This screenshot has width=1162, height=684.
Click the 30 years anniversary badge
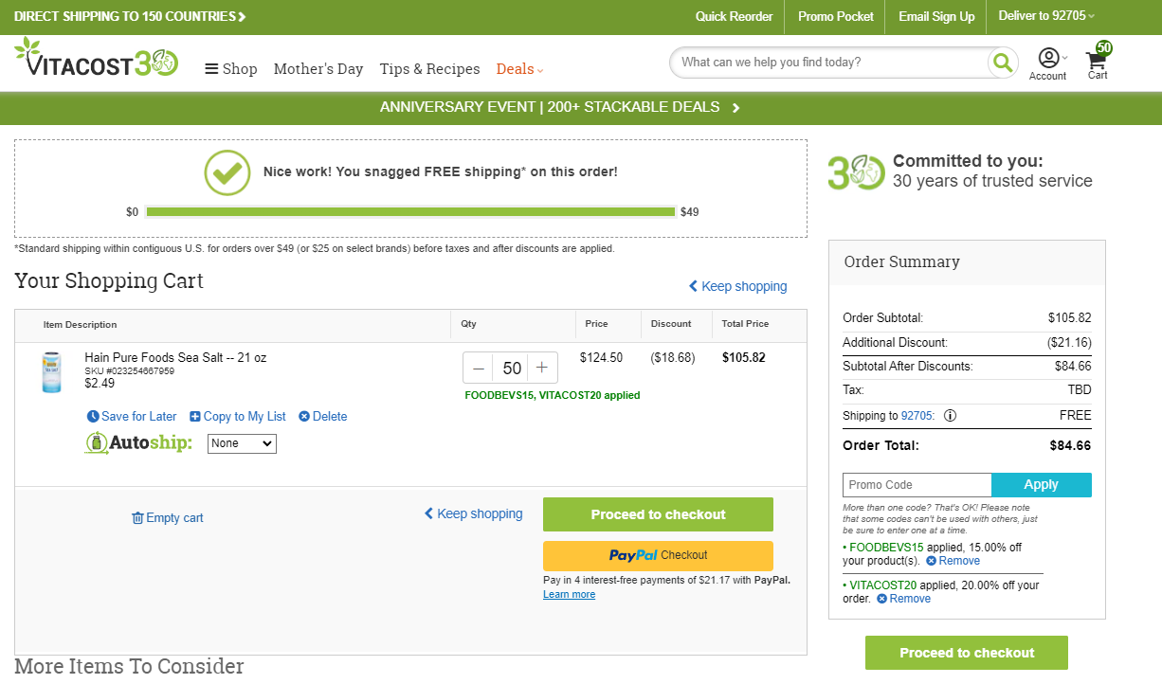(x=856, y=172)
